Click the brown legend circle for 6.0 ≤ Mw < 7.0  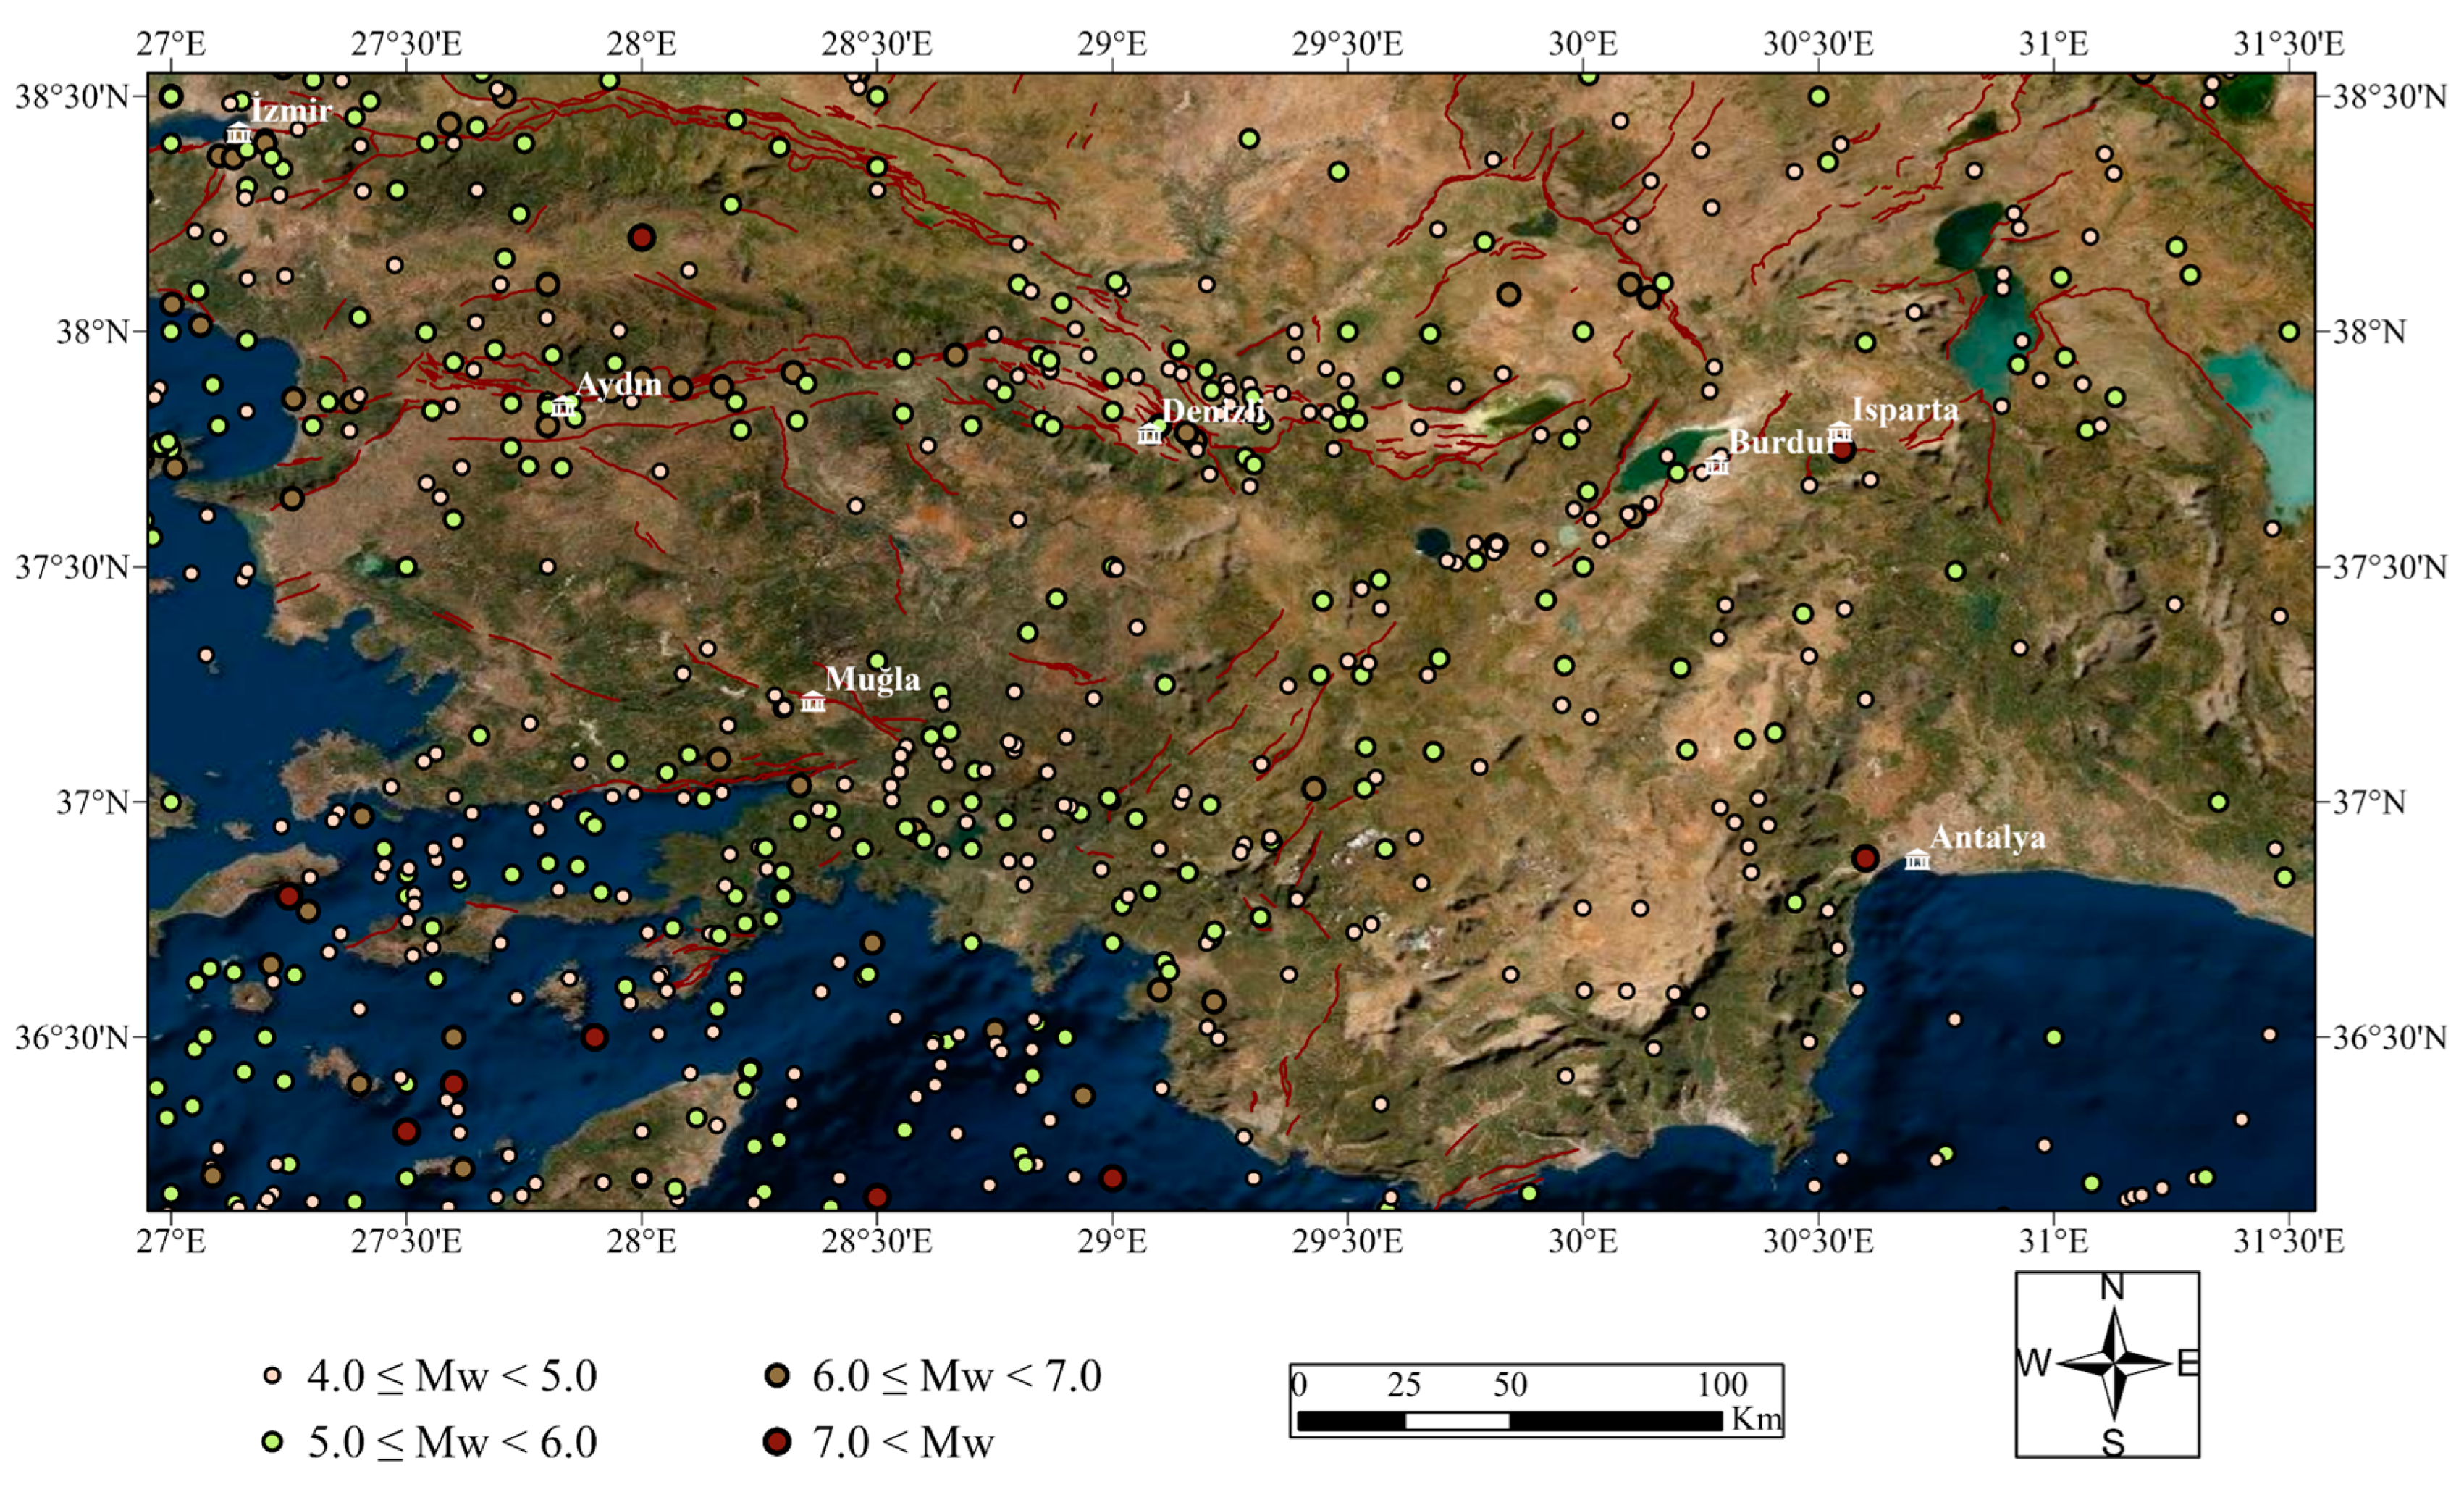click(x=777, y=1376)
